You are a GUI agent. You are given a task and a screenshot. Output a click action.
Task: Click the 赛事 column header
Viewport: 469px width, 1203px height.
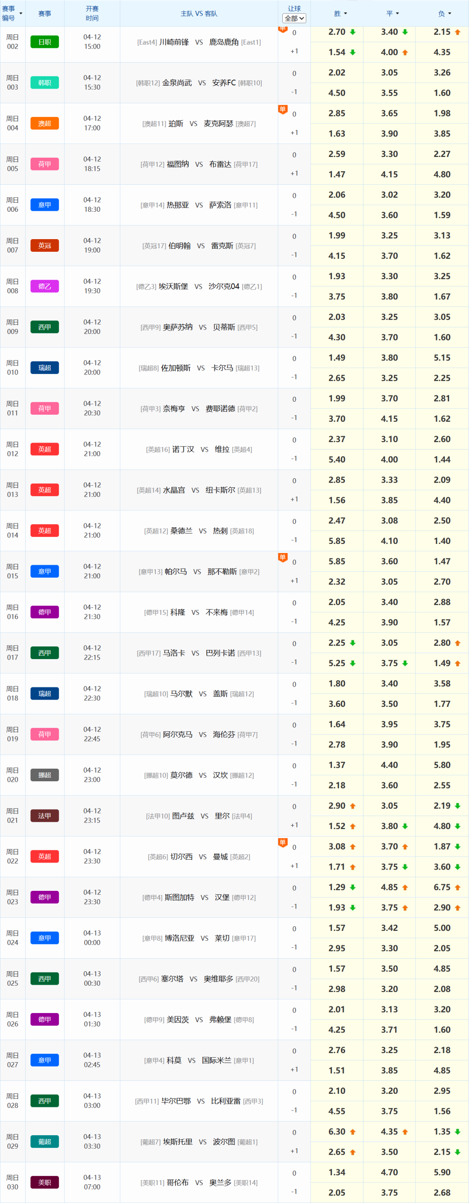click(45, 13)
